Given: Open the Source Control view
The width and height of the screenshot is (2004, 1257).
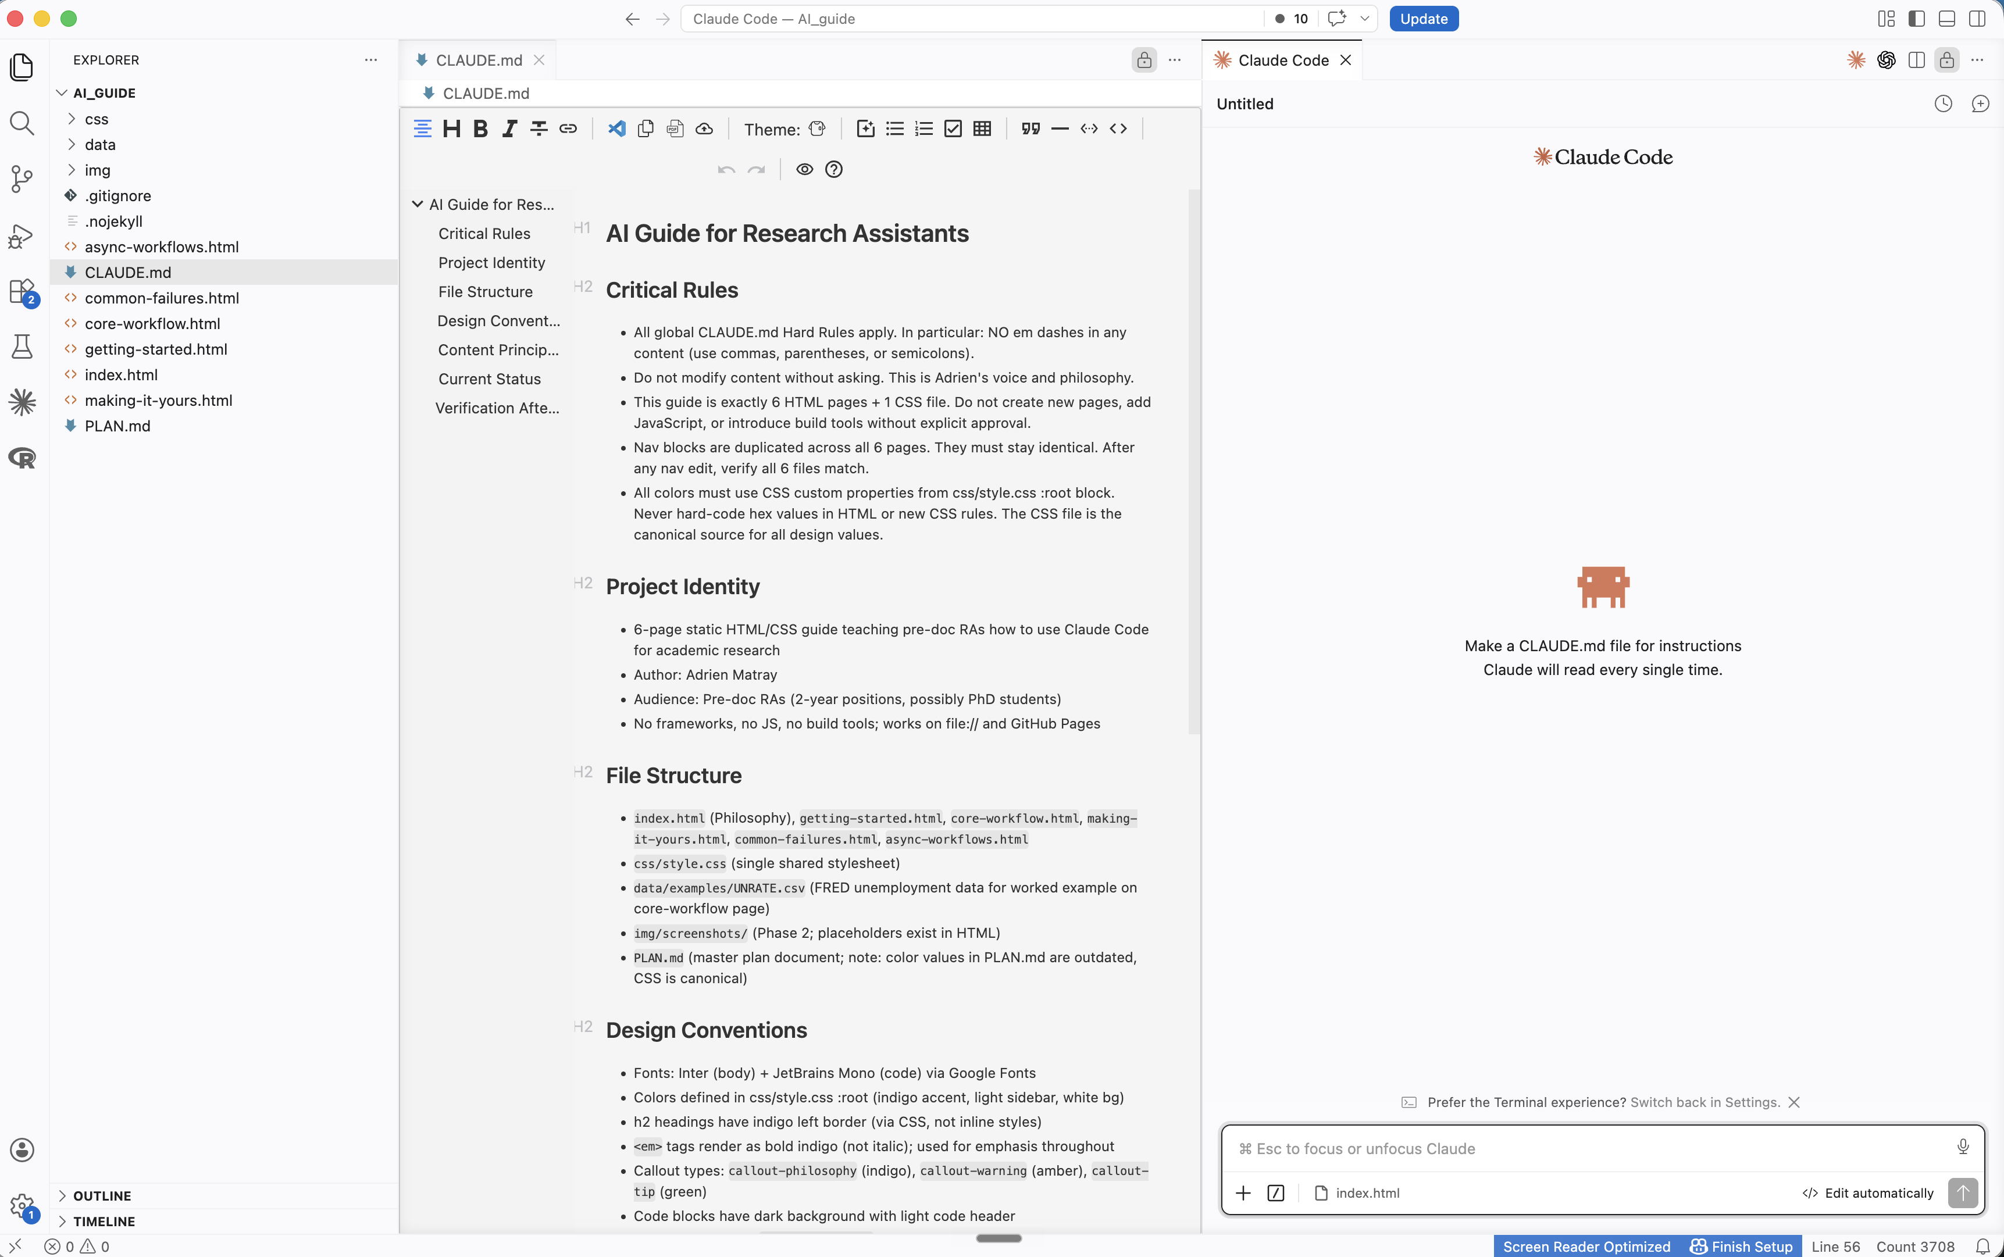Looking at the screenshot, I should click(23, 178).
